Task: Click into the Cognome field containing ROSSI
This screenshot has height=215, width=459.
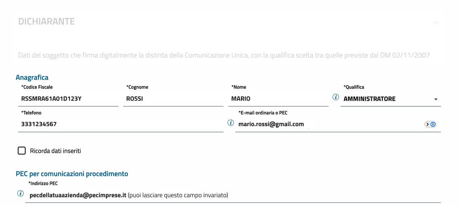Action: (173, 99)
